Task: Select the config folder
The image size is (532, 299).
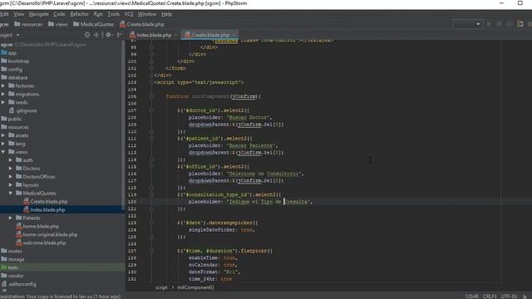Action: [x=12, y=70]
